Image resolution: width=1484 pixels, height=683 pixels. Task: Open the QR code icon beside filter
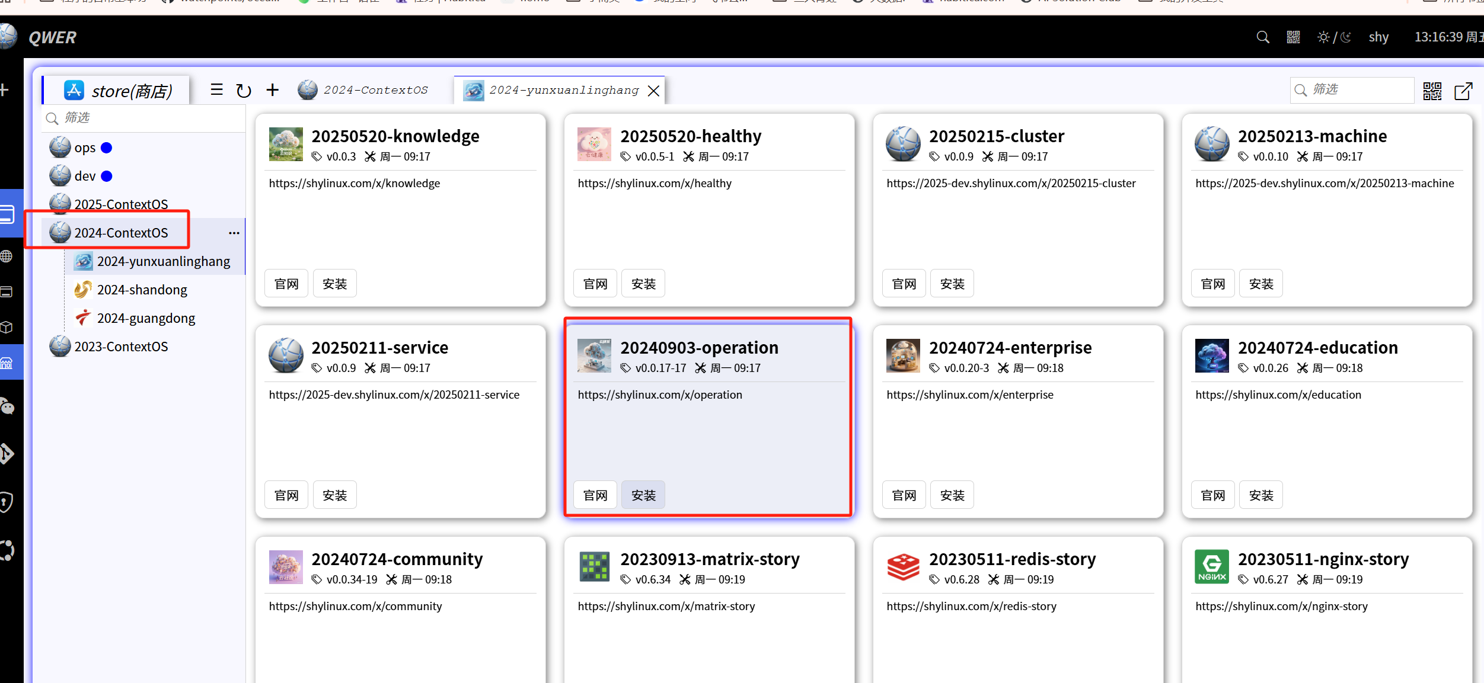click(x=1432, y=91)
